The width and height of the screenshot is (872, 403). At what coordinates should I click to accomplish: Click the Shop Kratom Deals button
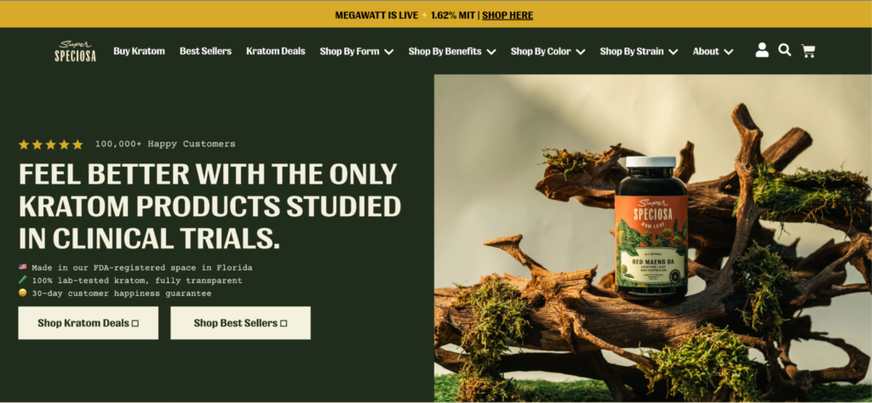click(89, 323)
